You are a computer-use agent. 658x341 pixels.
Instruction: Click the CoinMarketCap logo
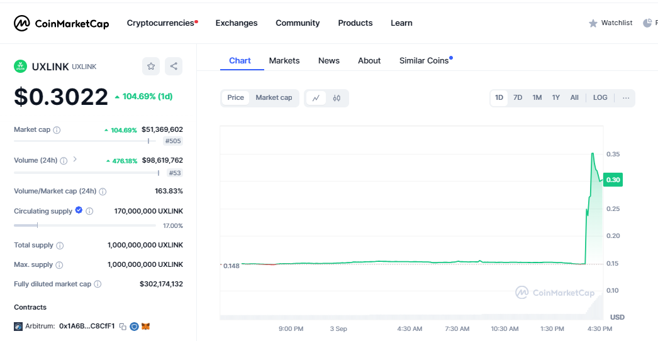[x=61, y=23]
